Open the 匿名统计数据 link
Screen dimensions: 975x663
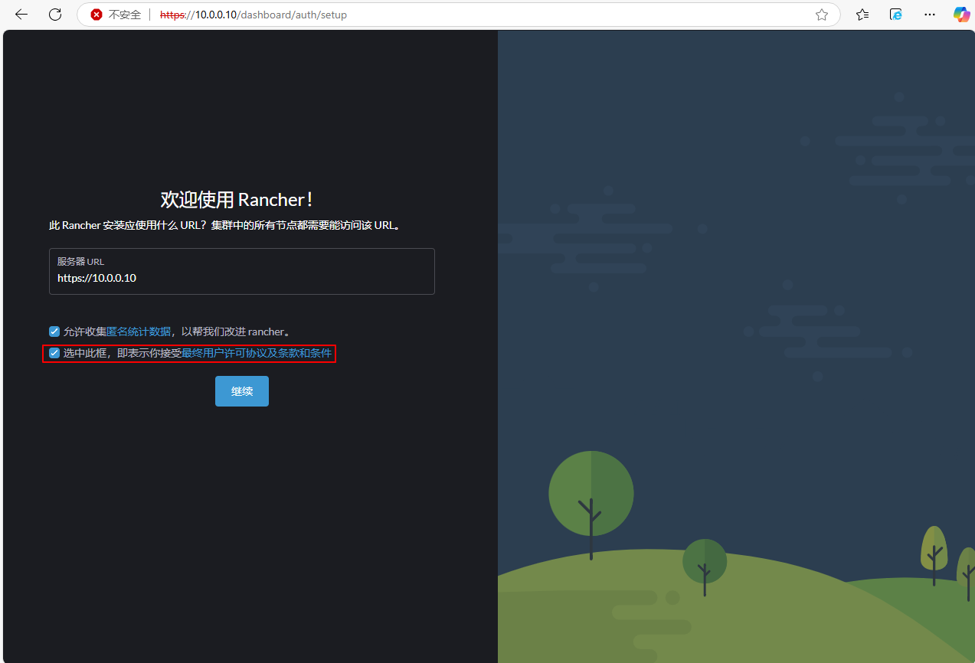pos(139,331)
